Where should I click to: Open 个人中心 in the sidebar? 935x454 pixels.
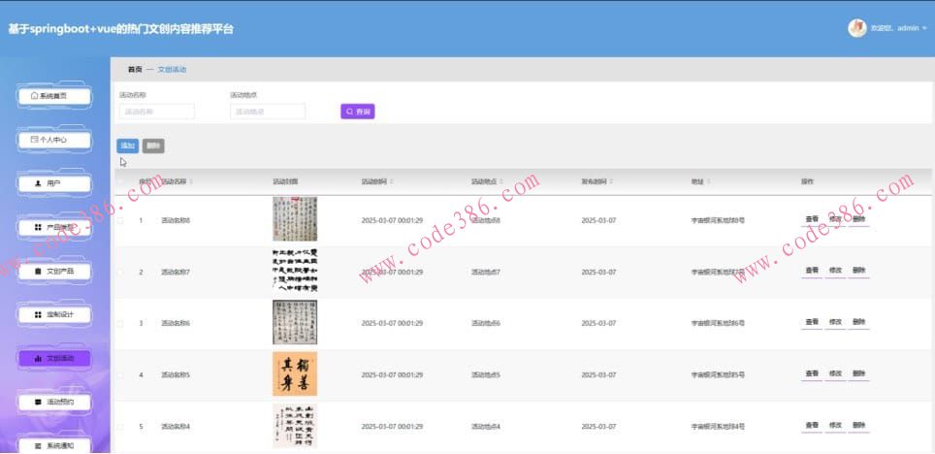click(54, 140)
